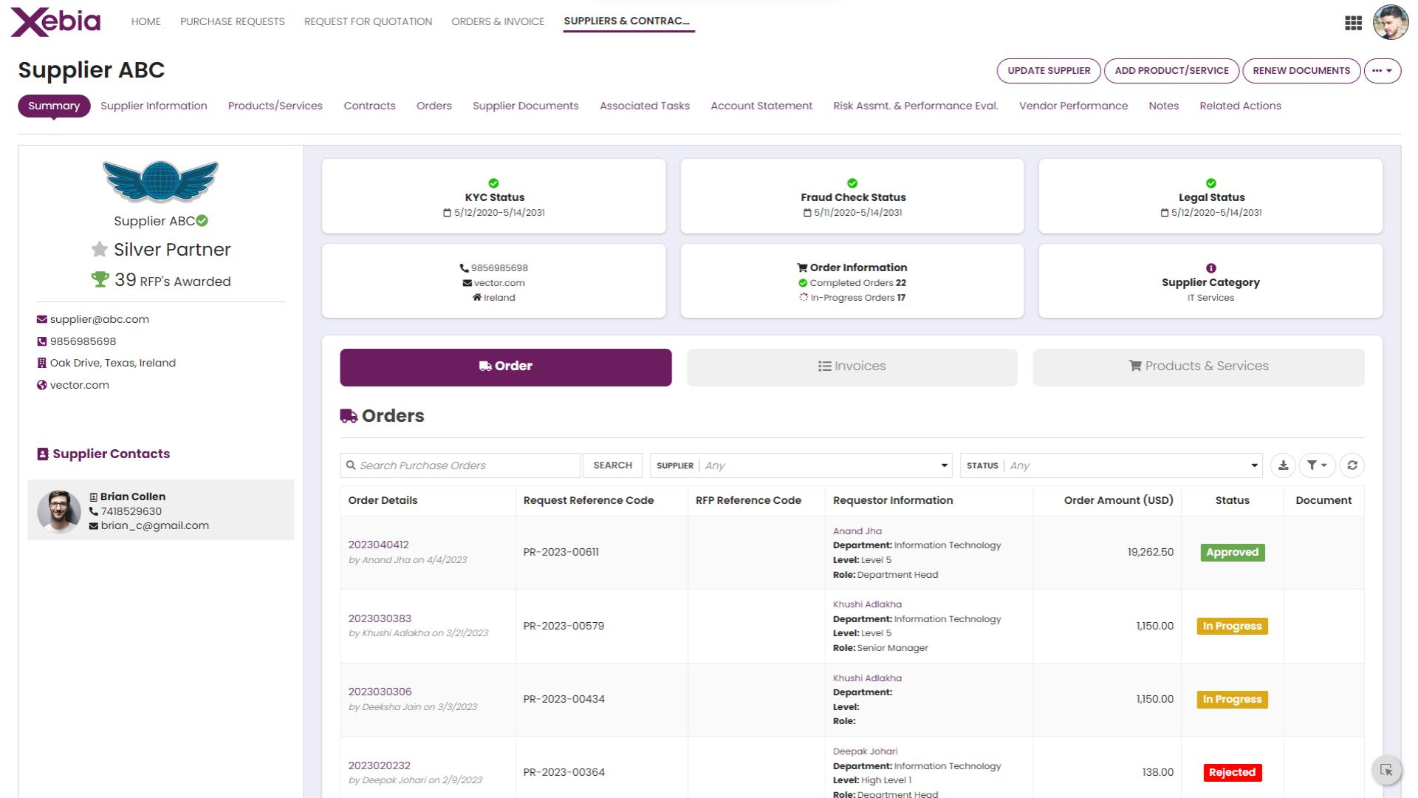Open requestor Anand Jha link
Screen dimensions: 1418x798
click(857, 531)
